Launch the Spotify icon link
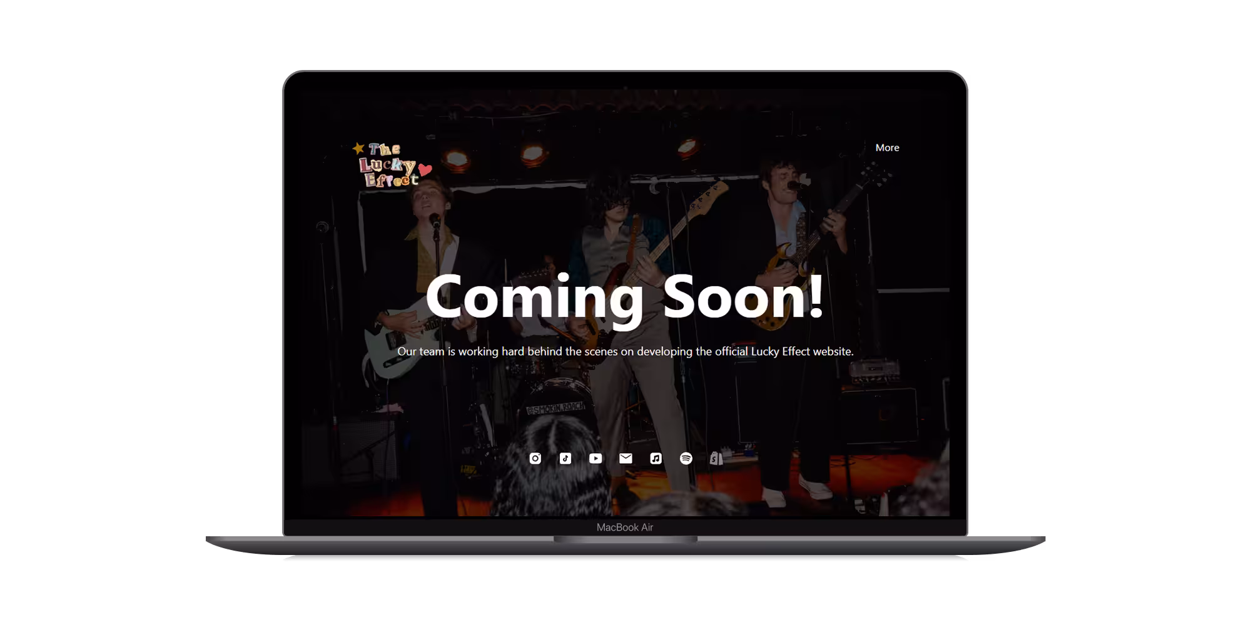This screenshot has width=1251, height=625. [x=686, y=458]
